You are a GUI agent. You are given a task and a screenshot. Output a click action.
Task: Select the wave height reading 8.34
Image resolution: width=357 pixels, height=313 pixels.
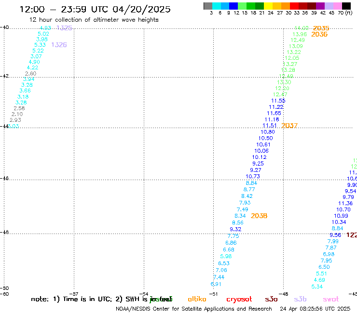240,216
